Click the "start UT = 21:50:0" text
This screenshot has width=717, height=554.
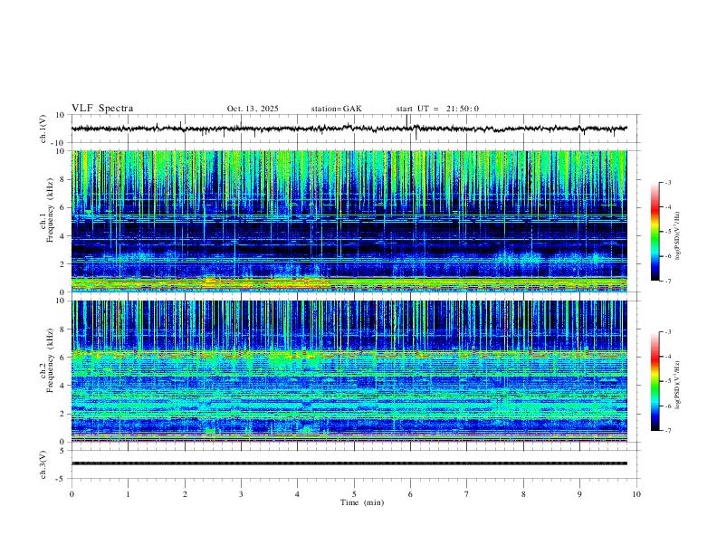pyautogui.click(x=437, y=109)
